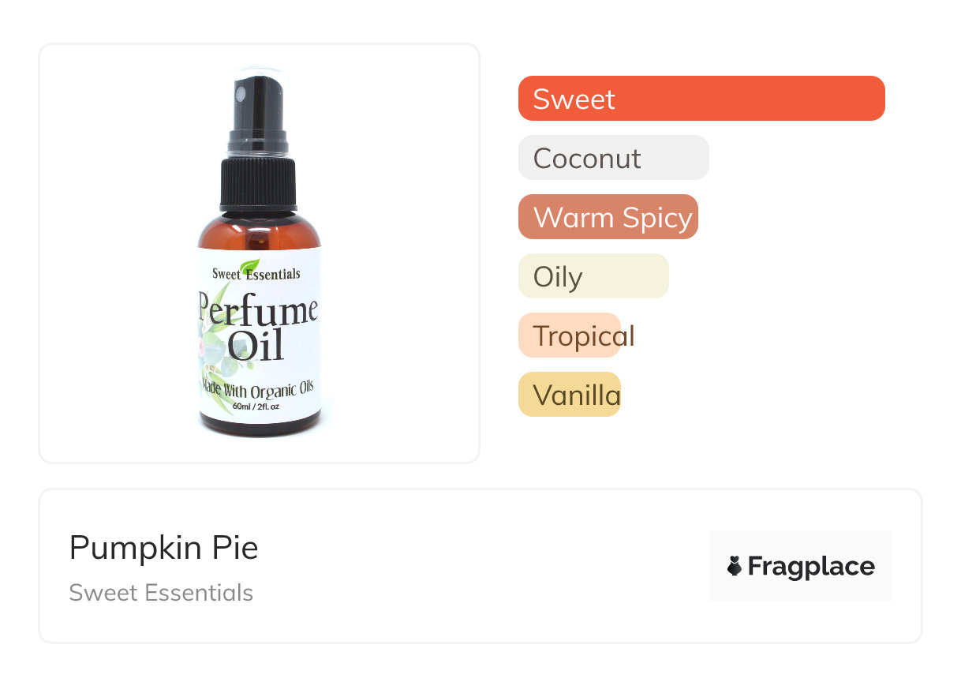Click the amber glass bottle shoulder
The image size is (961, 682).
pos(259,231)
